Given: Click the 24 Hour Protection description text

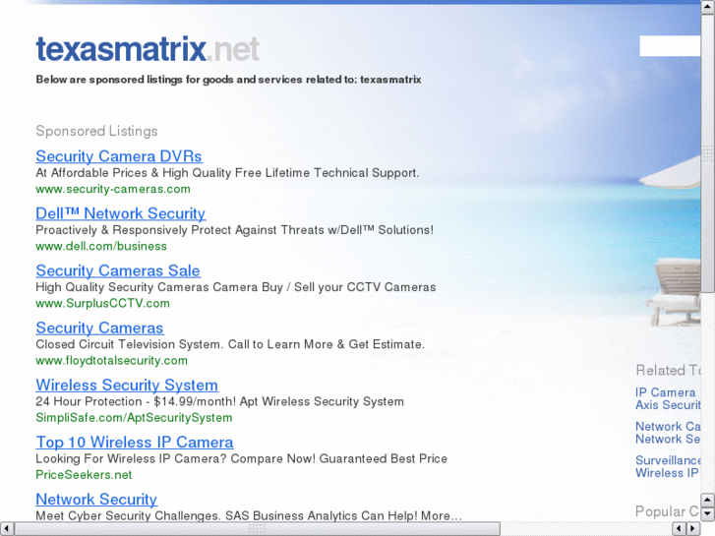Looking at the screenshot, I should pos(219,401).
